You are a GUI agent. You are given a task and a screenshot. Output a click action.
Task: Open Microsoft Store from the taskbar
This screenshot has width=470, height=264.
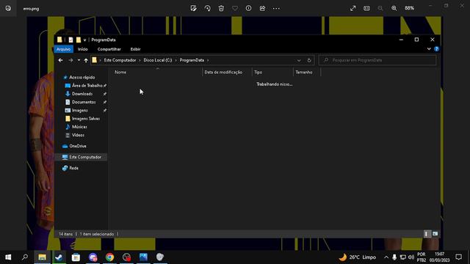point(76,257)
